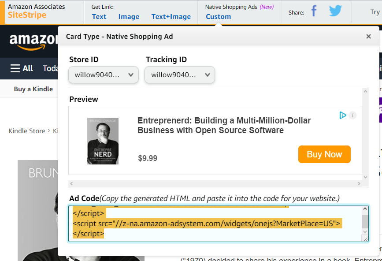The height and width of the screenshot is (261, 382).
Task: Click the Amazon logo
Action: (33, 42)
